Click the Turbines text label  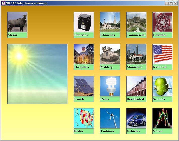(x=107, y=131)
